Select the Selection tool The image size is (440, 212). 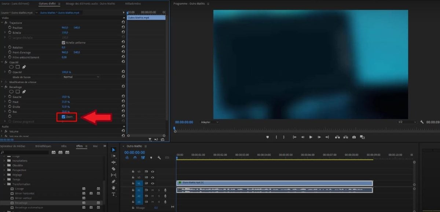(x=113, y=149)
